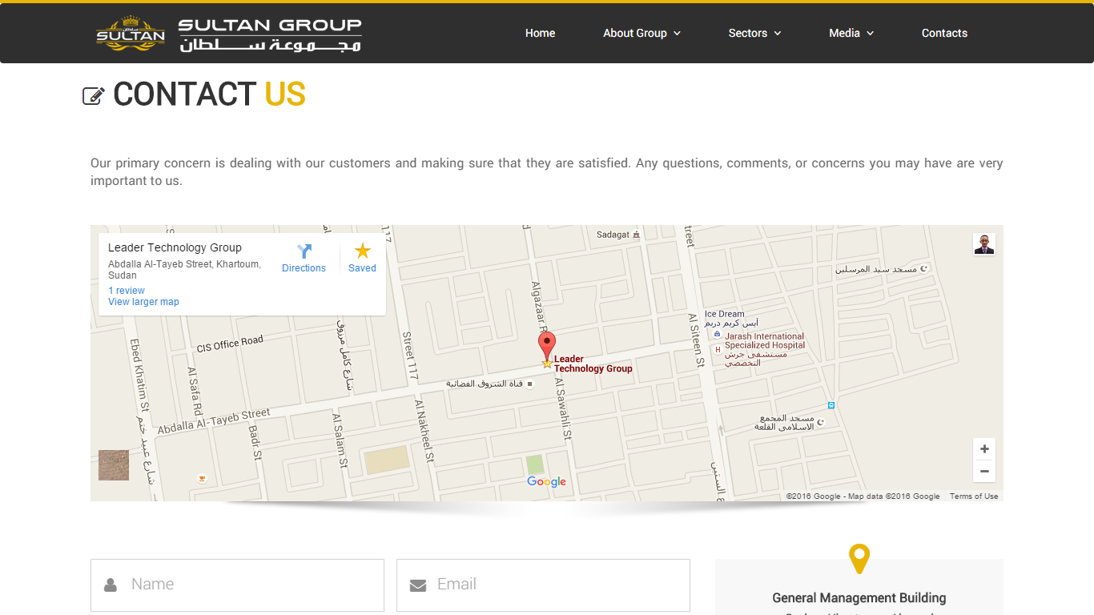Click the Jarash International Hospital marker

(x=718, y=349)
